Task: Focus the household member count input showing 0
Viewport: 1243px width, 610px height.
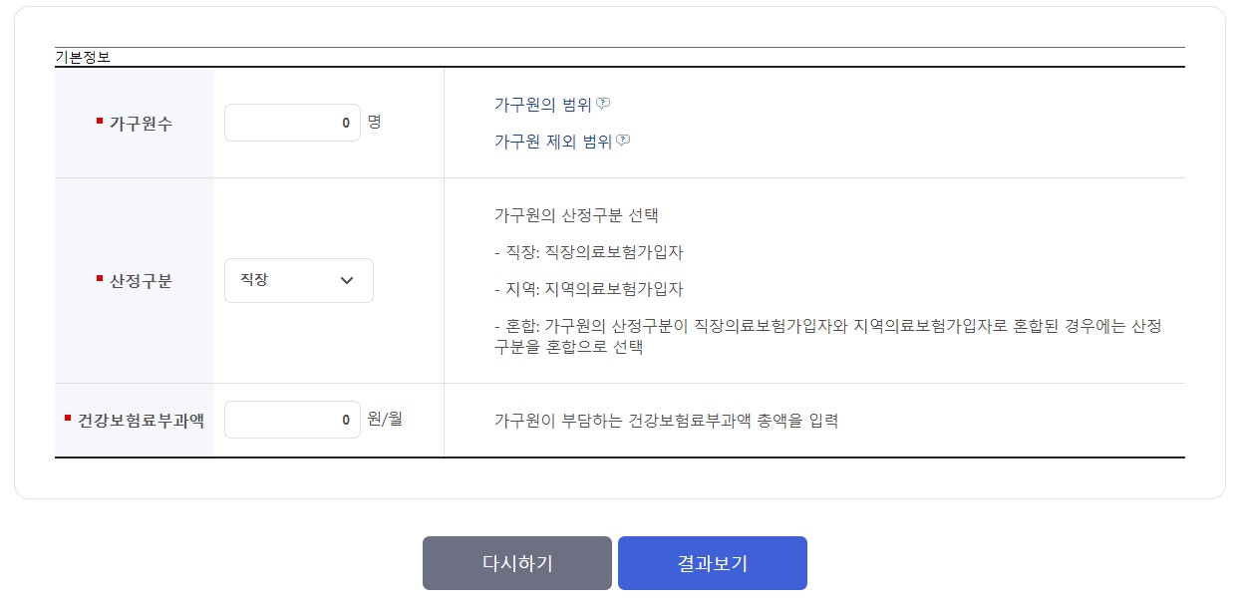Action: (292, 122)
